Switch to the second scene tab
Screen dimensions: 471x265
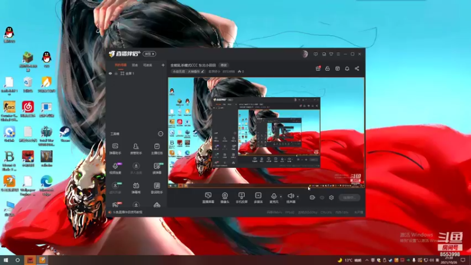tap(135, 65)
